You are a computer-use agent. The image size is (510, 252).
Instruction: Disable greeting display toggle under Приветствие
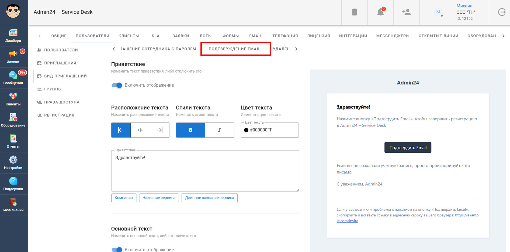117,85
